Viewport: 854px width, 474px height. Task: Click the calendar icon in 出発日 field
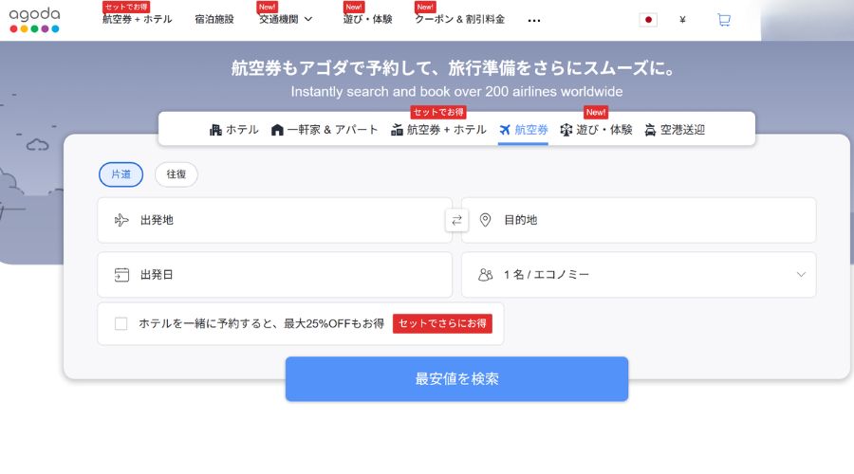(x=122, y=275)
